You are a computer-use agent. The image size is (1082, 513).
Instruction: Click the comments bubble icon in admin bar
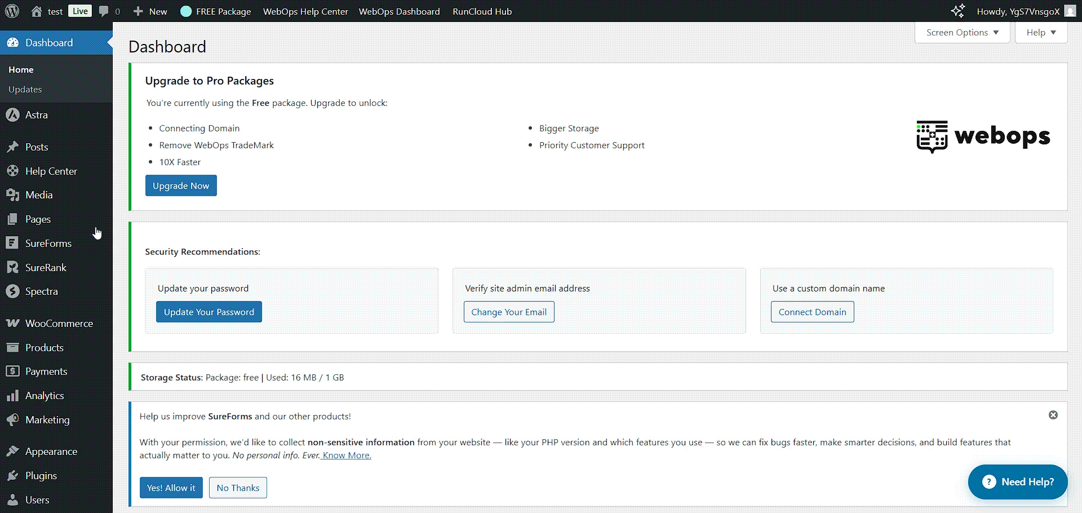coord(104,11)
